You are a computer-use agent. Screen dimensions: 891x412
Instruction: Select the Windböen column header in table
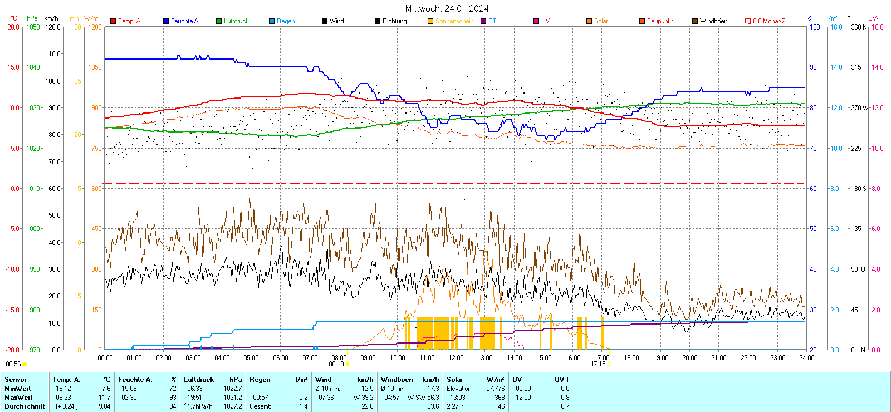click(x=397, y=380)
